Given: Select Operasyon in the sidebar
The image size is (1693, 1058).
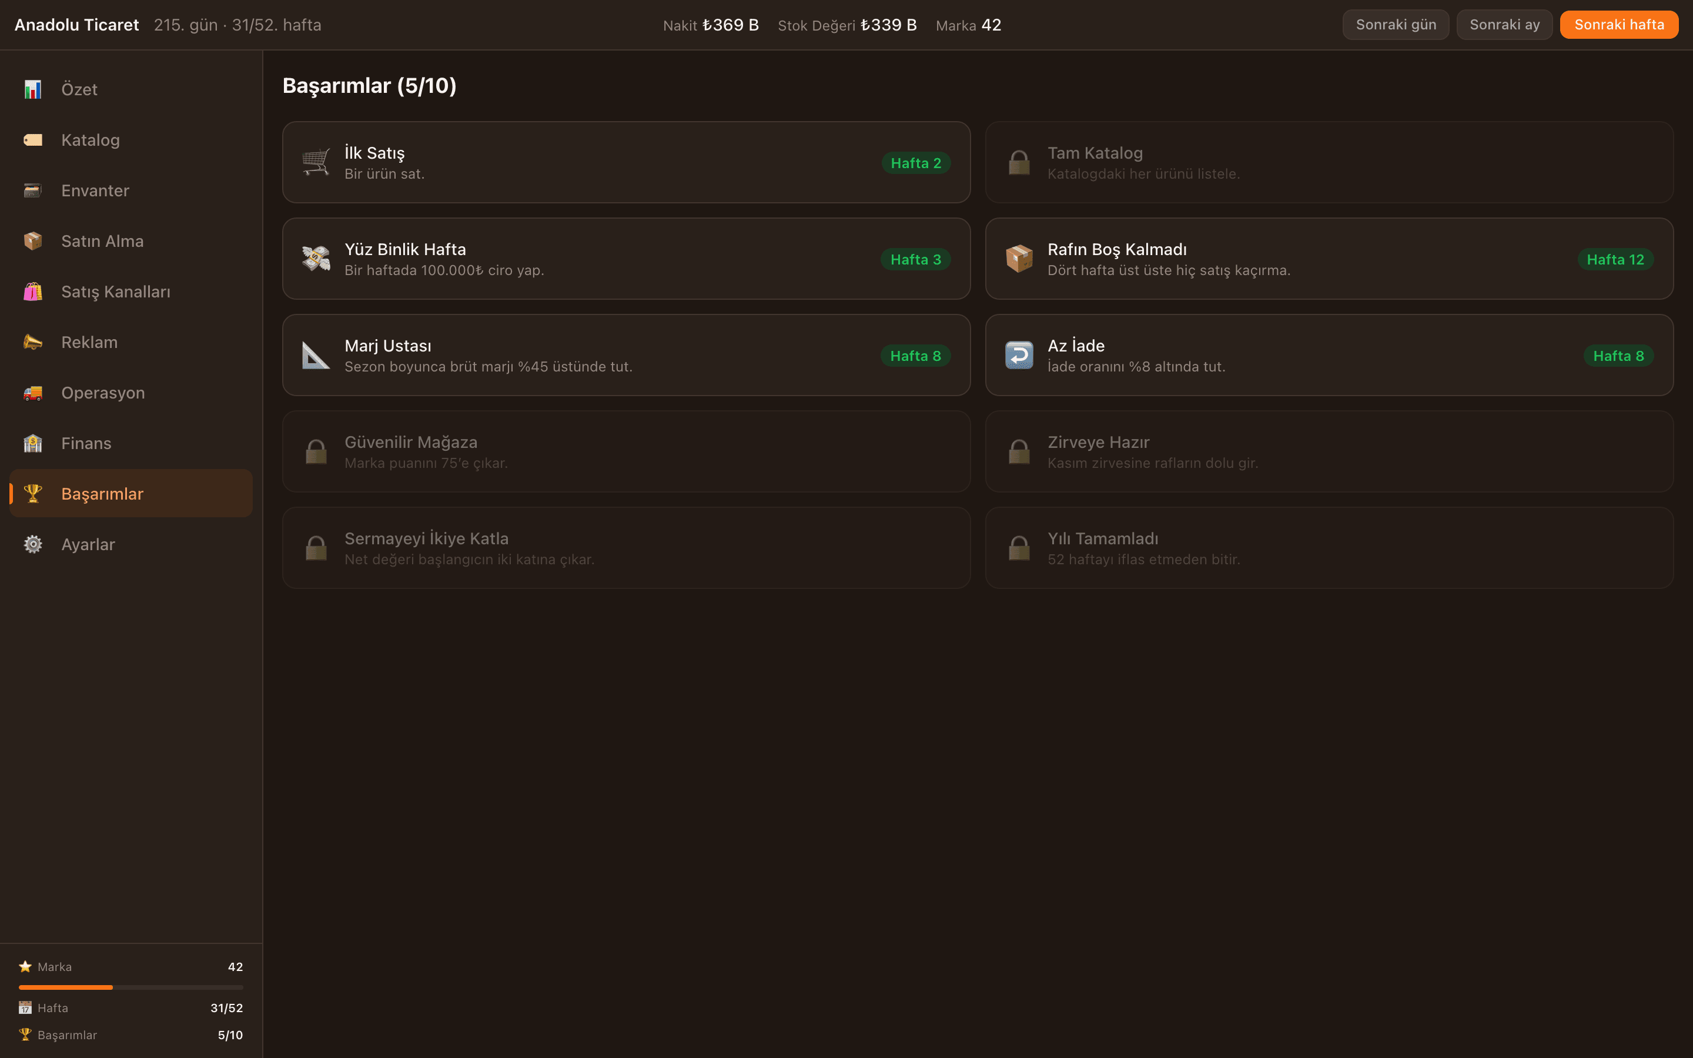Looking at the screenshot, I should 131,393.
